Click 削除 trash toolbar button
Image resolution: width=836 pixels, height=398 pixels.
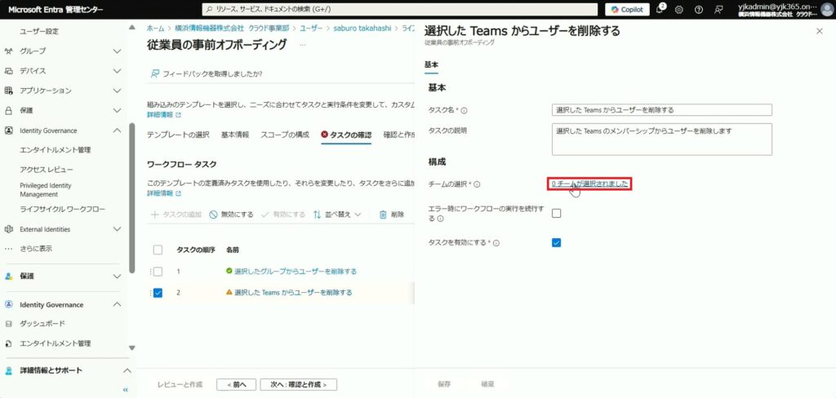(x=392, y=214)
